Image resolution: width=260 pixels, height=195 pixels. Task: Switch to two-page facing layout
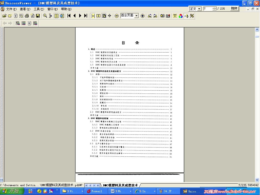click(x=99, y=16)
